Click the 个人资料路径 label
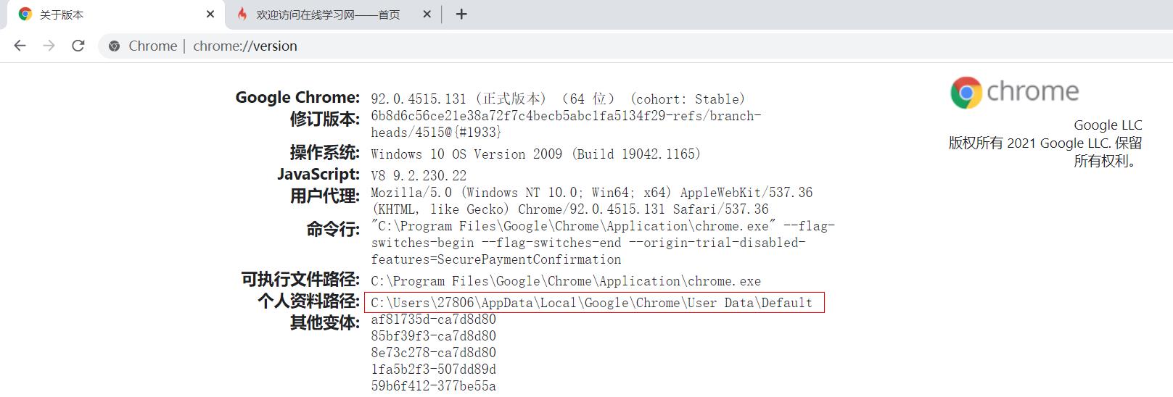This screenshot has height=397, width=1173. coord(308,301)
